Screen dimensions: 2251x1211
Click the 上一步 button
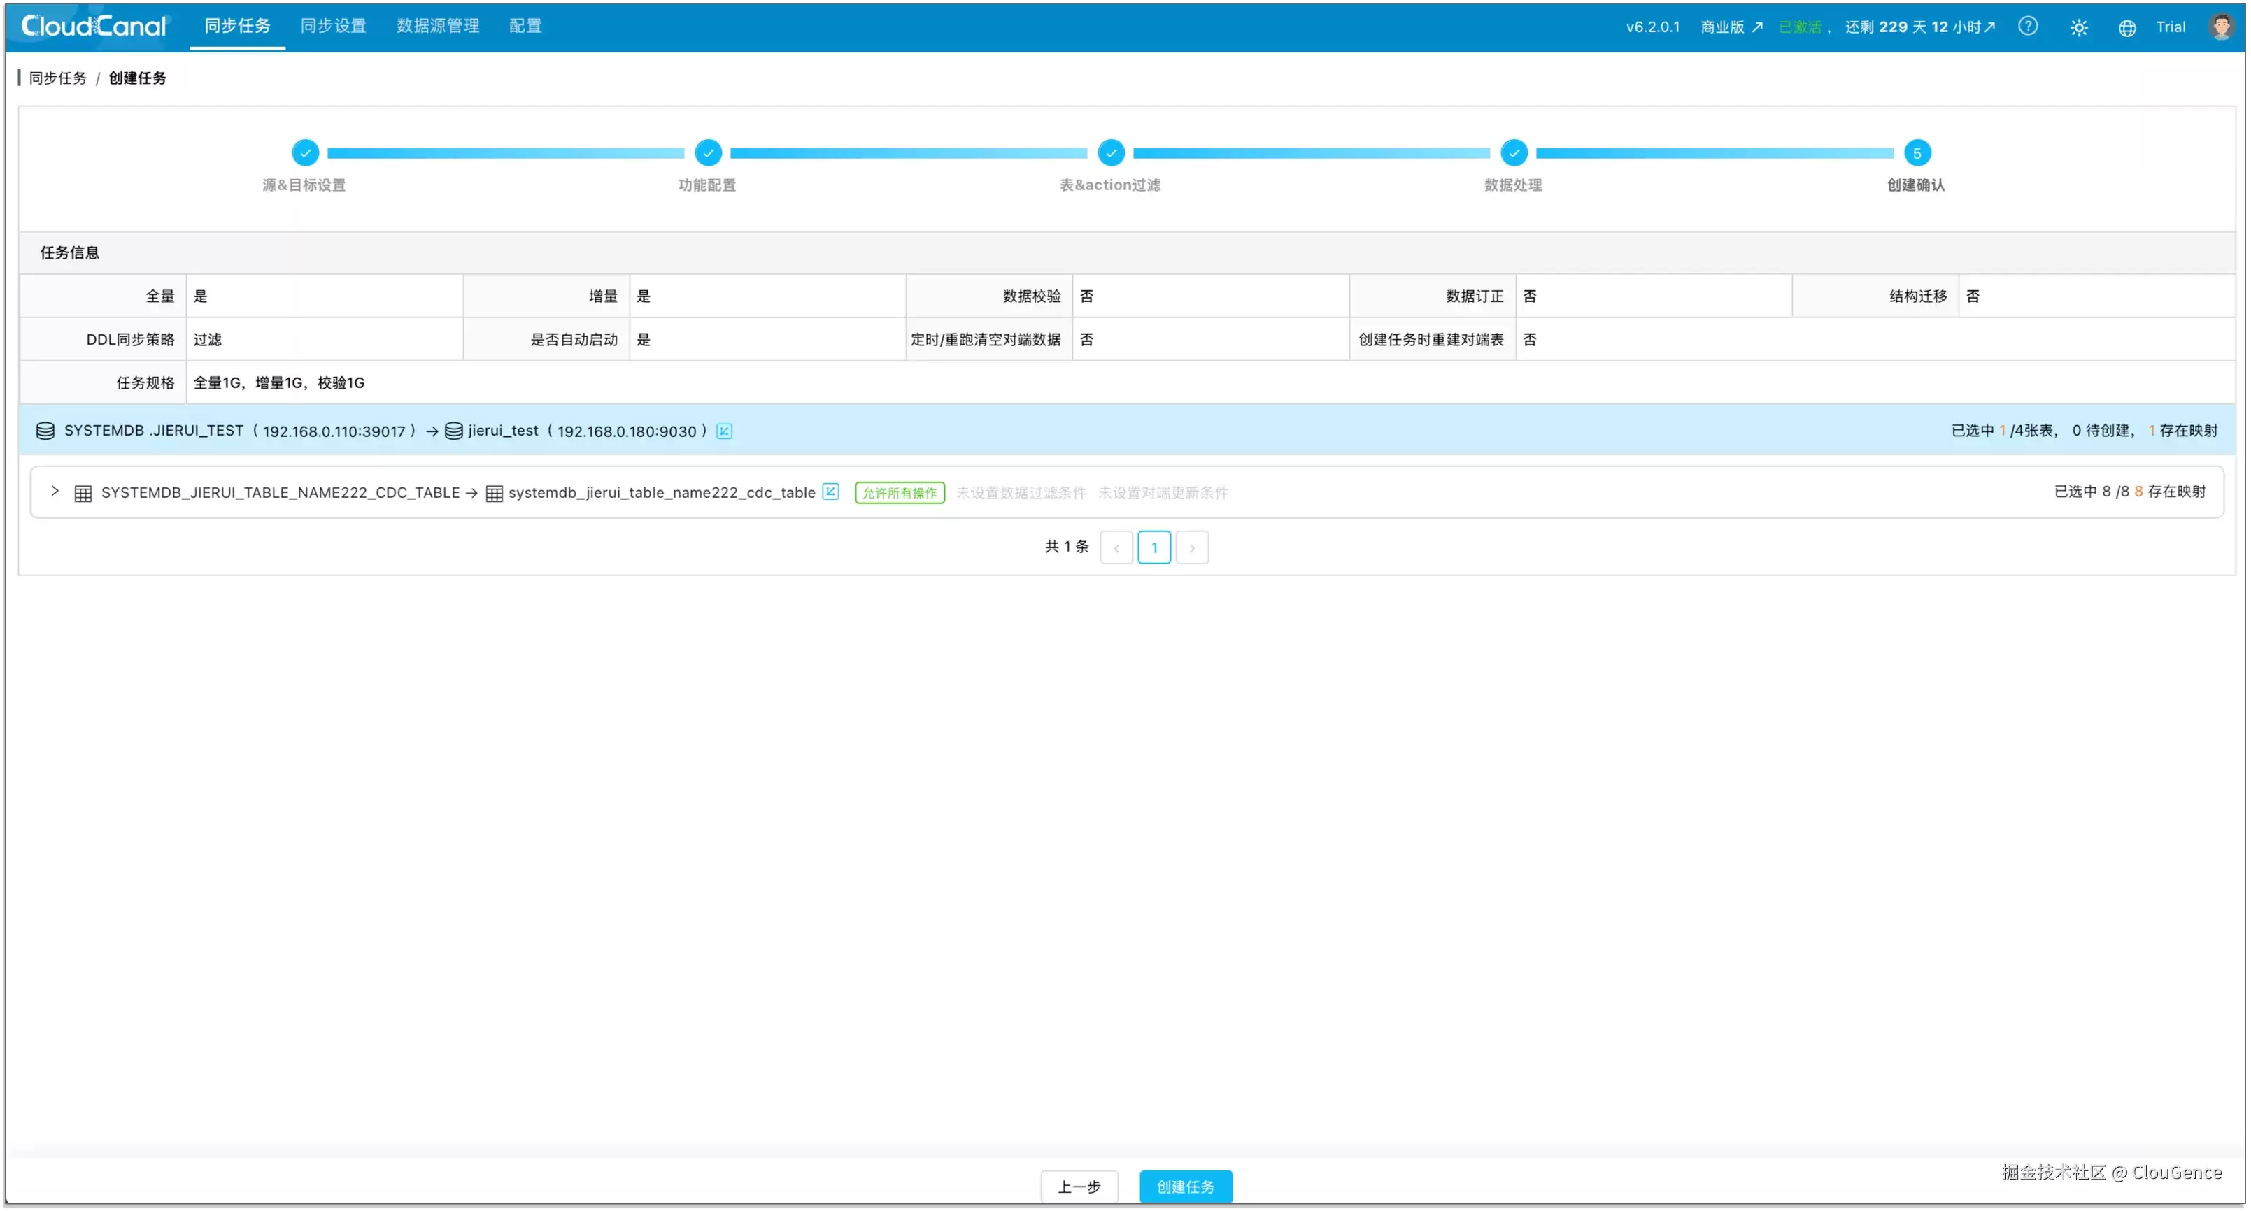1079,1187
